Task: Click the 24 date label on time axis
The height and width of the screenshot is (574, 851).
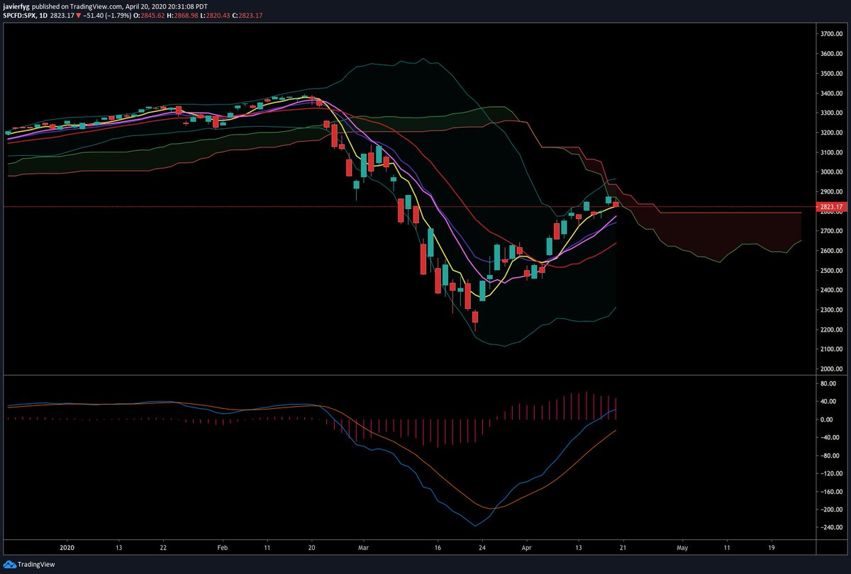Action: tap(482, 548)
